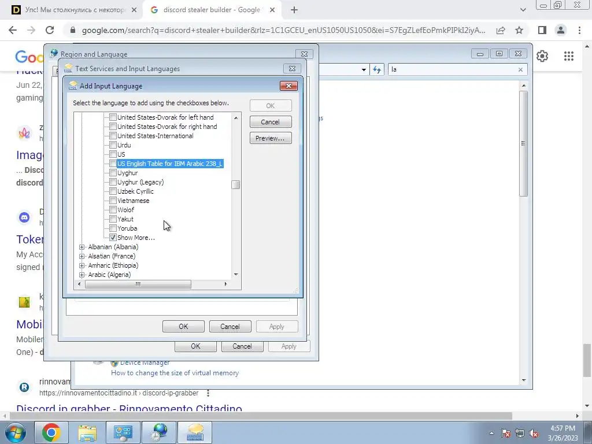Click Cancel in Add Input Language dialog
The height and width of the screenshot is (444, 592).
point(271,122)
